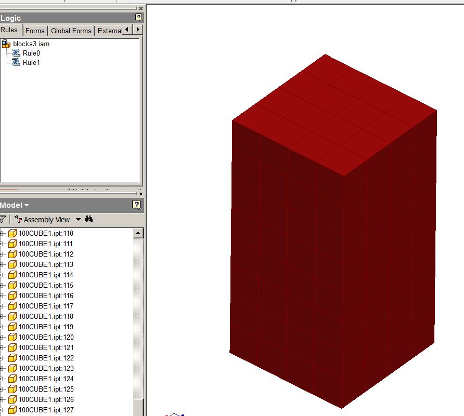Switch to the Forms tab
This screenshot has height=416, width=464.
pyautogui.click(x=34, y=30)
